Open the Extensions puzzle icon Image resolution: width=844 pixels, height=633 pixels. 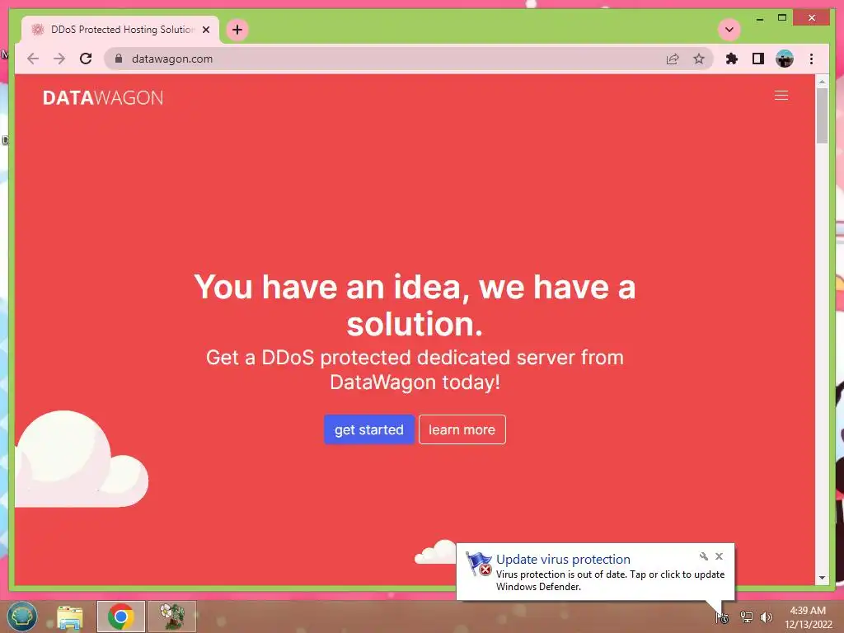click(732, 59)
